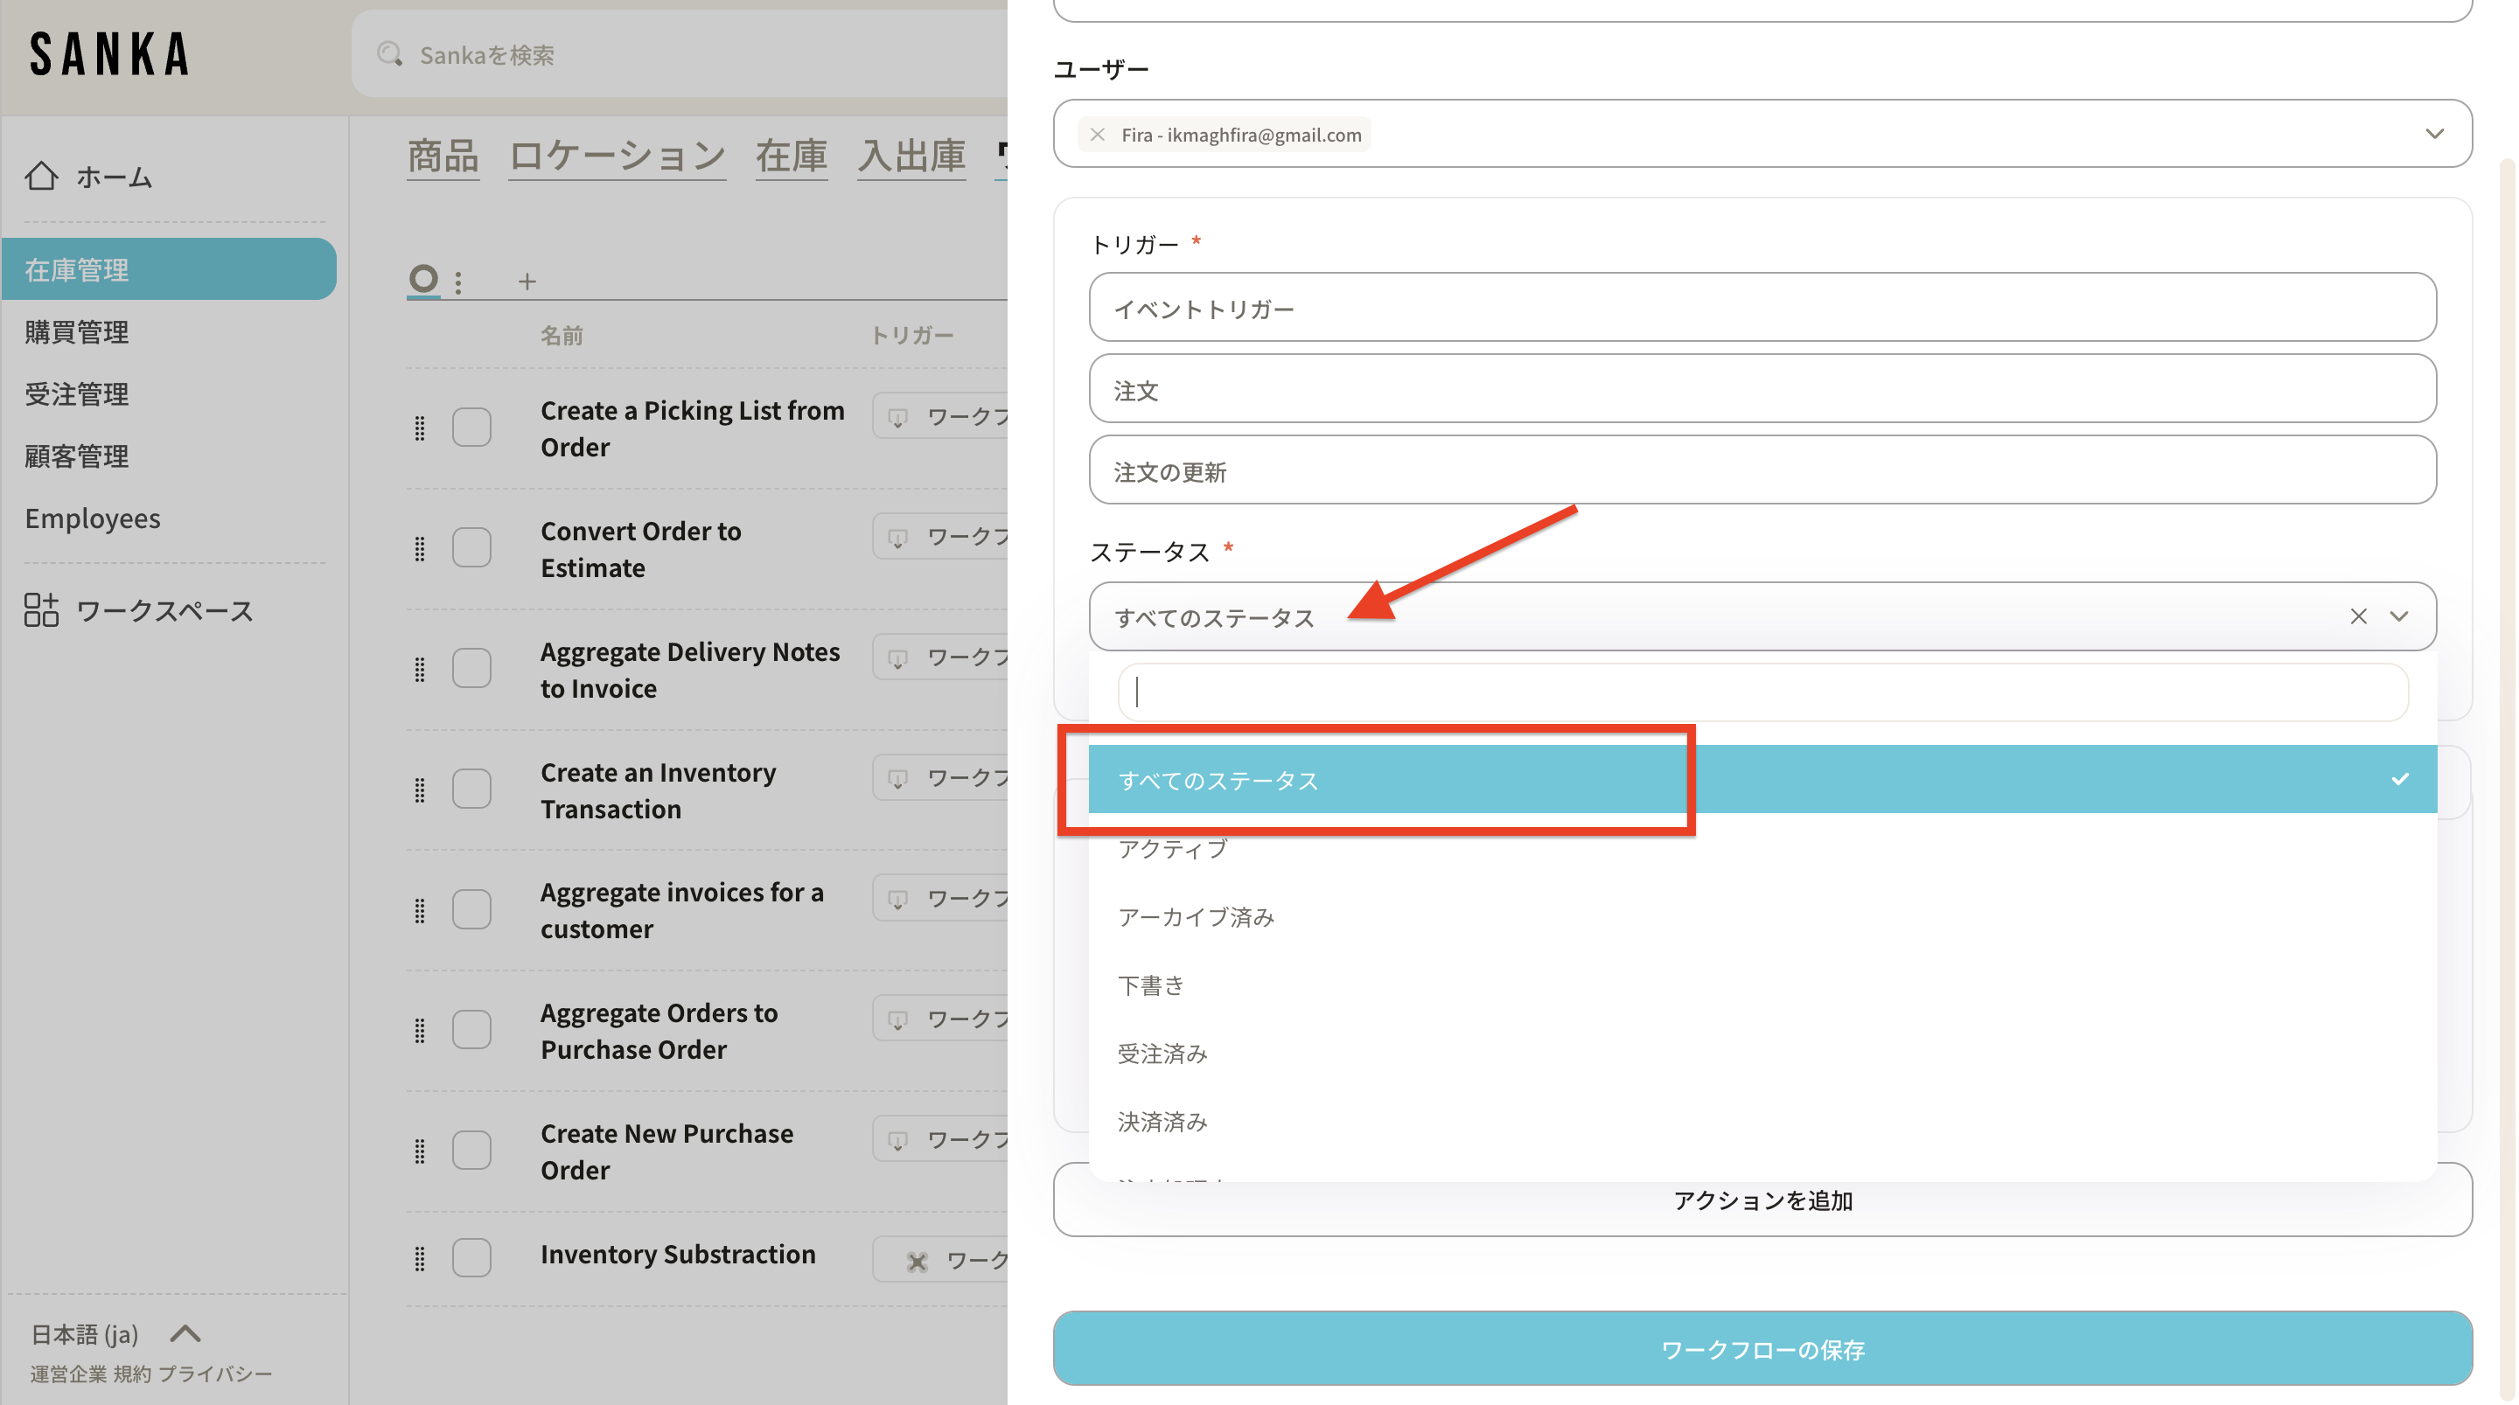The image size is (2519, 1405).
Task: Click the plus icon to add view
Action: coord(527,282)
